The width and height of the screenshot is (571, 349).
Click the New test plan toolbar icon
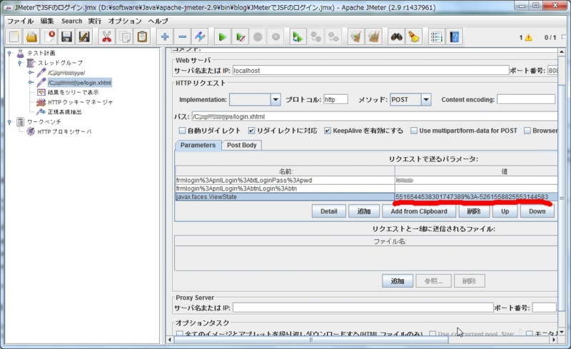pos(14,37)
